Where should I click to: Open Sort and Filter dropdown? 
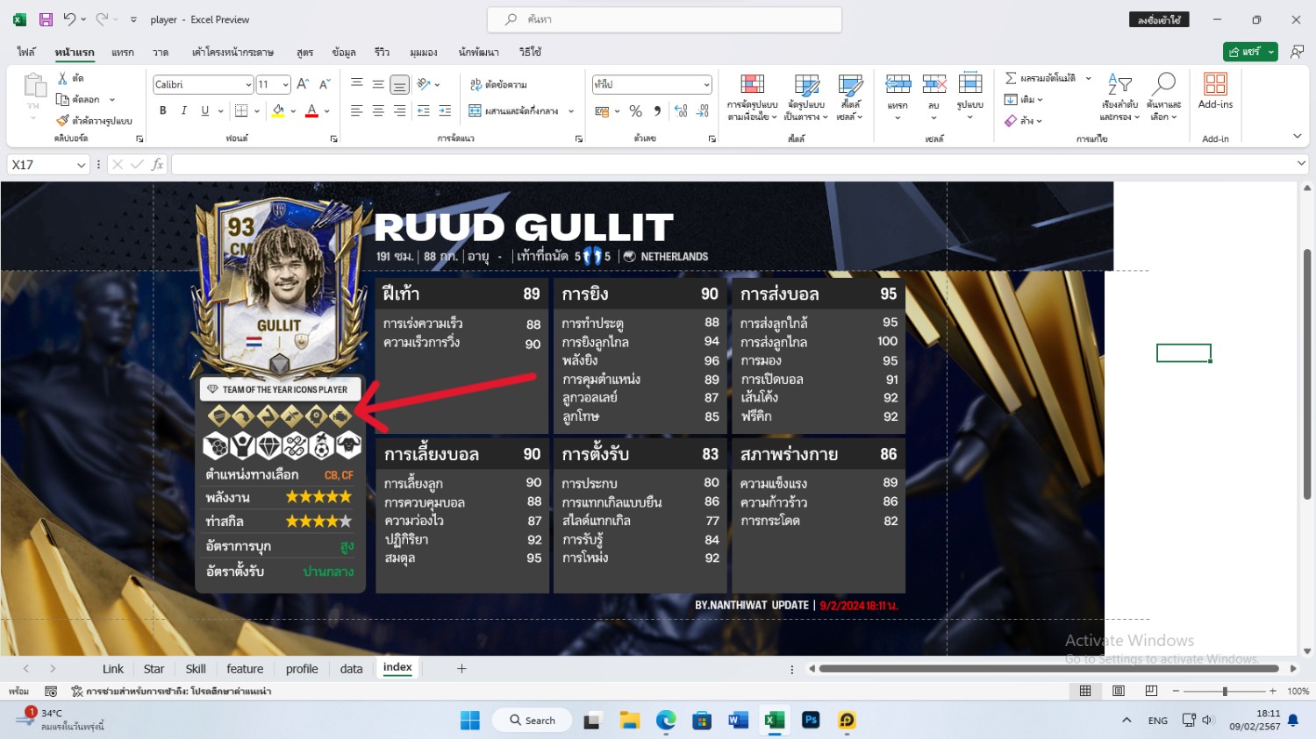tap(1119, 97)
